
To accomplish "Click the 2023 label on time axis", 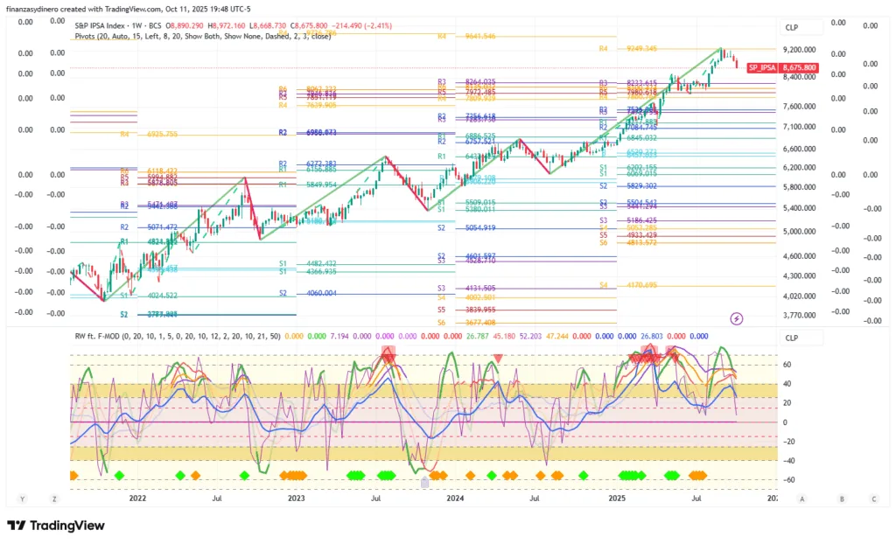I will pos(296,499).
